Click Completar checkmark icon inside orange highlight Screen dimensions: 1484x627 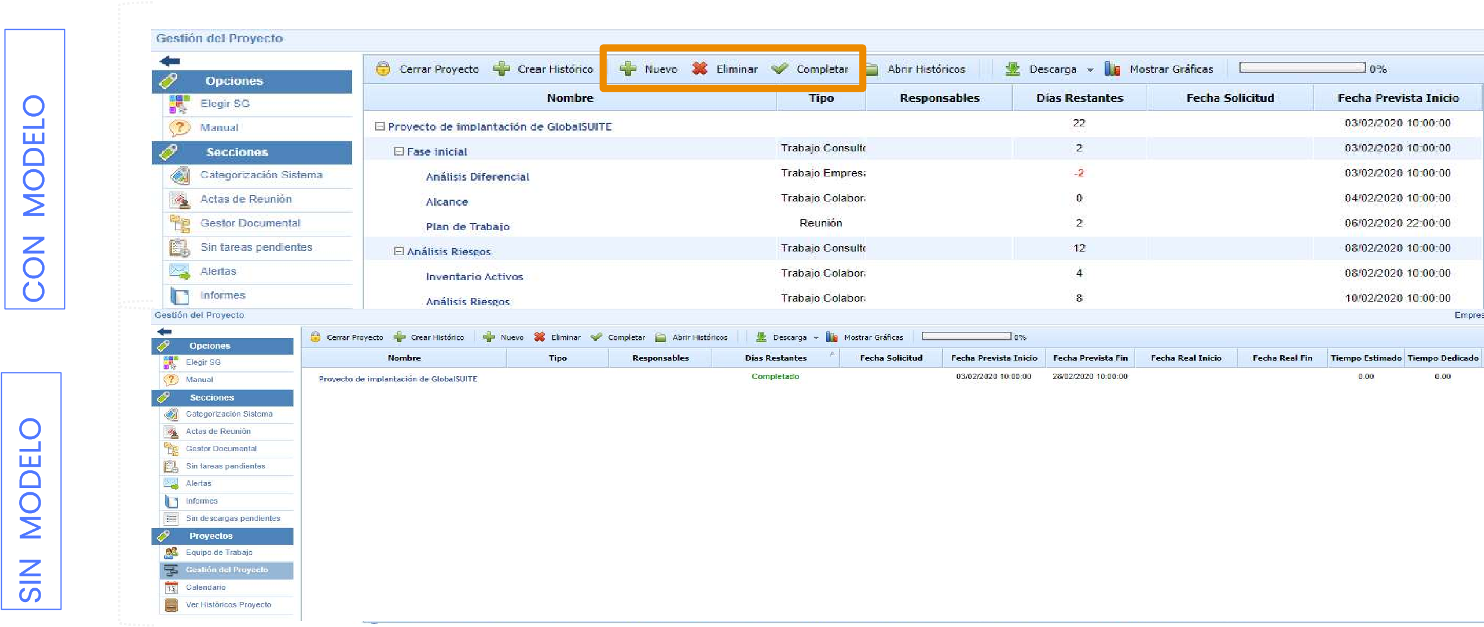(779, 69)
